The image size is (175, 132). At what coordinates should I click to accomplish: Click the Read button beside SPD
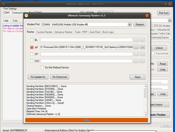coord(163,64)
